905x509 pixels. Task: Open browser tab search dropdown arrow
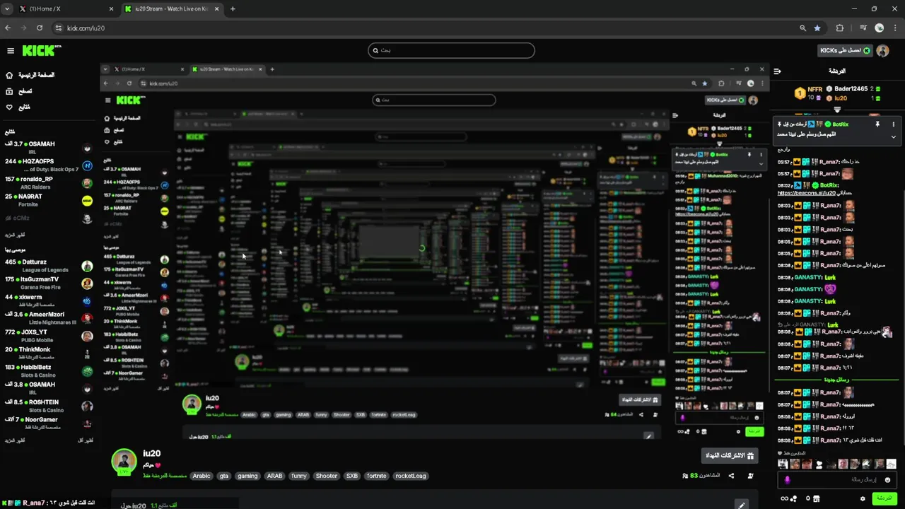8,8
